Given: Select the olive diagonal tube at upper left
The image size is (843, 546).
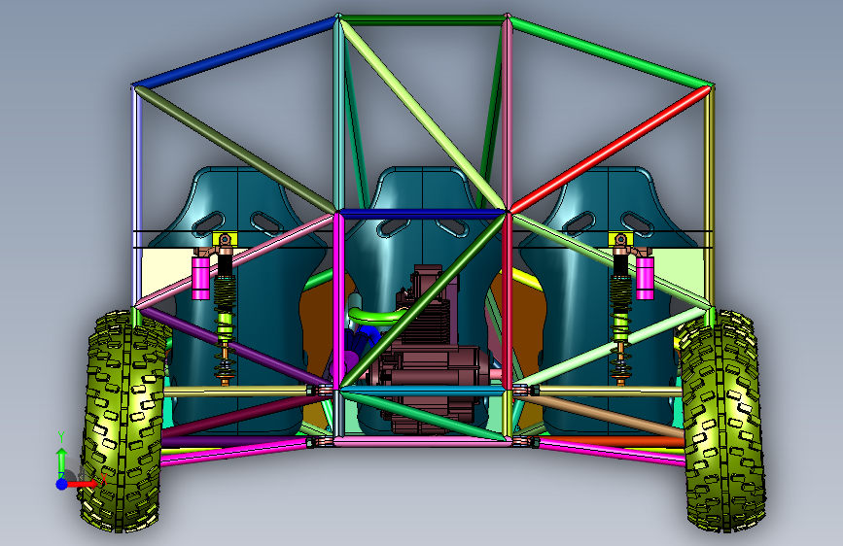Looking at the screenshot, I should [x=235, y=150].
